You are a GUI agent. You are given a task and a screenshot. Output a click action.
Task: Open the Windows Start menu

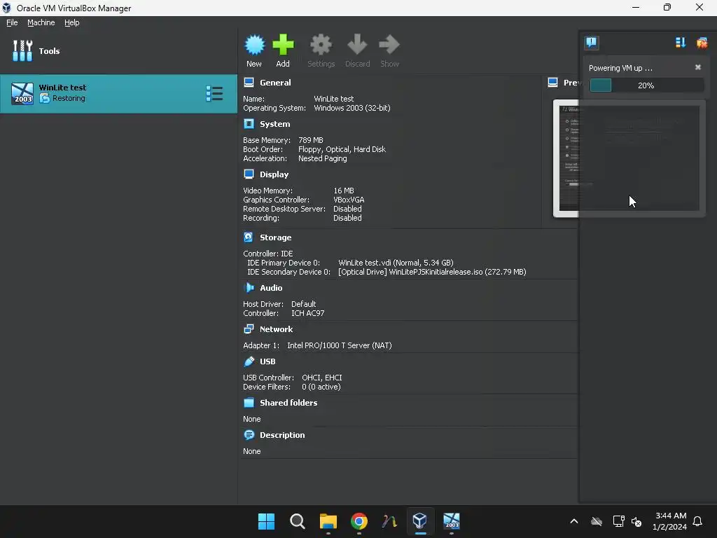tap(266, 521)
